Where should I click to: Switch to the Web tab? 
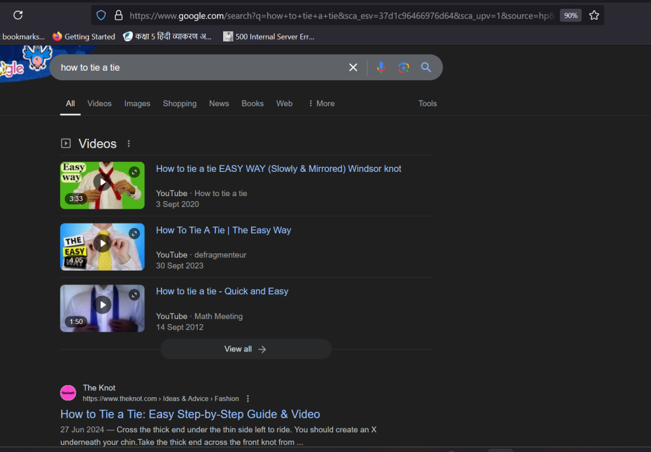[x=284, y=104]
